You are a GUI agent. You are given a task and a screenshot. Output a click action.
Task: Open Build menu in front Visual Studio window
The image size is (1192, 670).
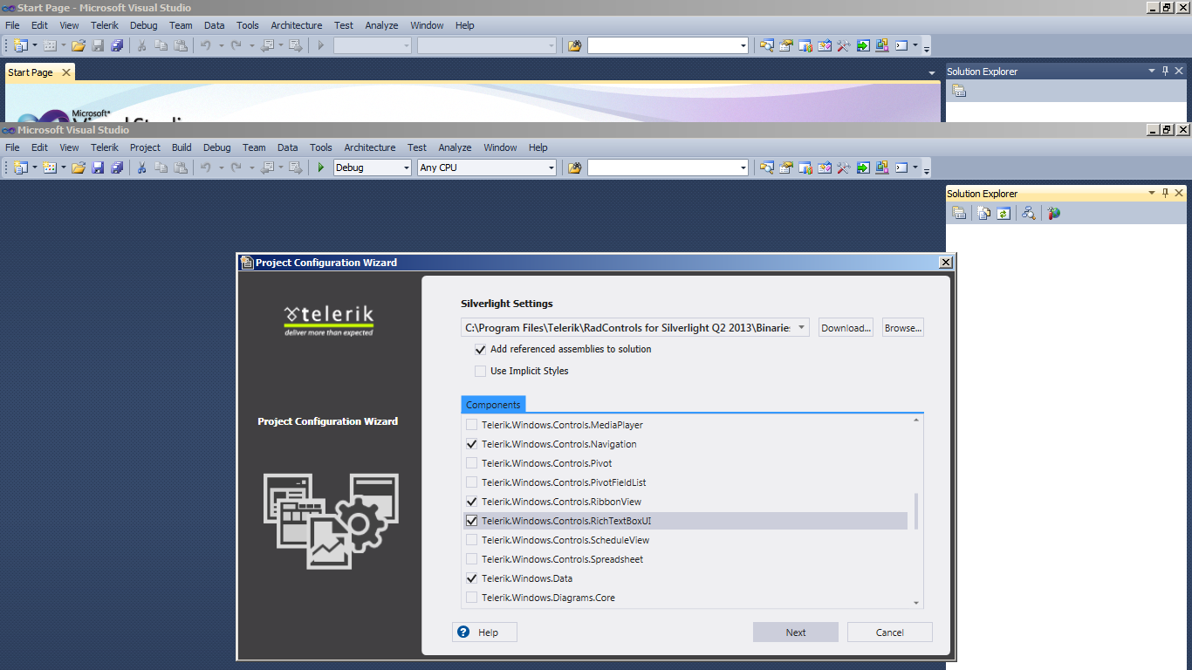[x=182, y=147]
